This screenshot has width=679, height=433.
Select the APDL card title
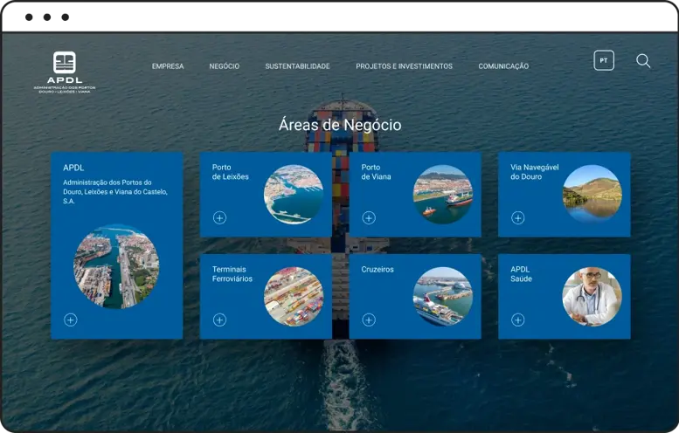click(73, 168)
